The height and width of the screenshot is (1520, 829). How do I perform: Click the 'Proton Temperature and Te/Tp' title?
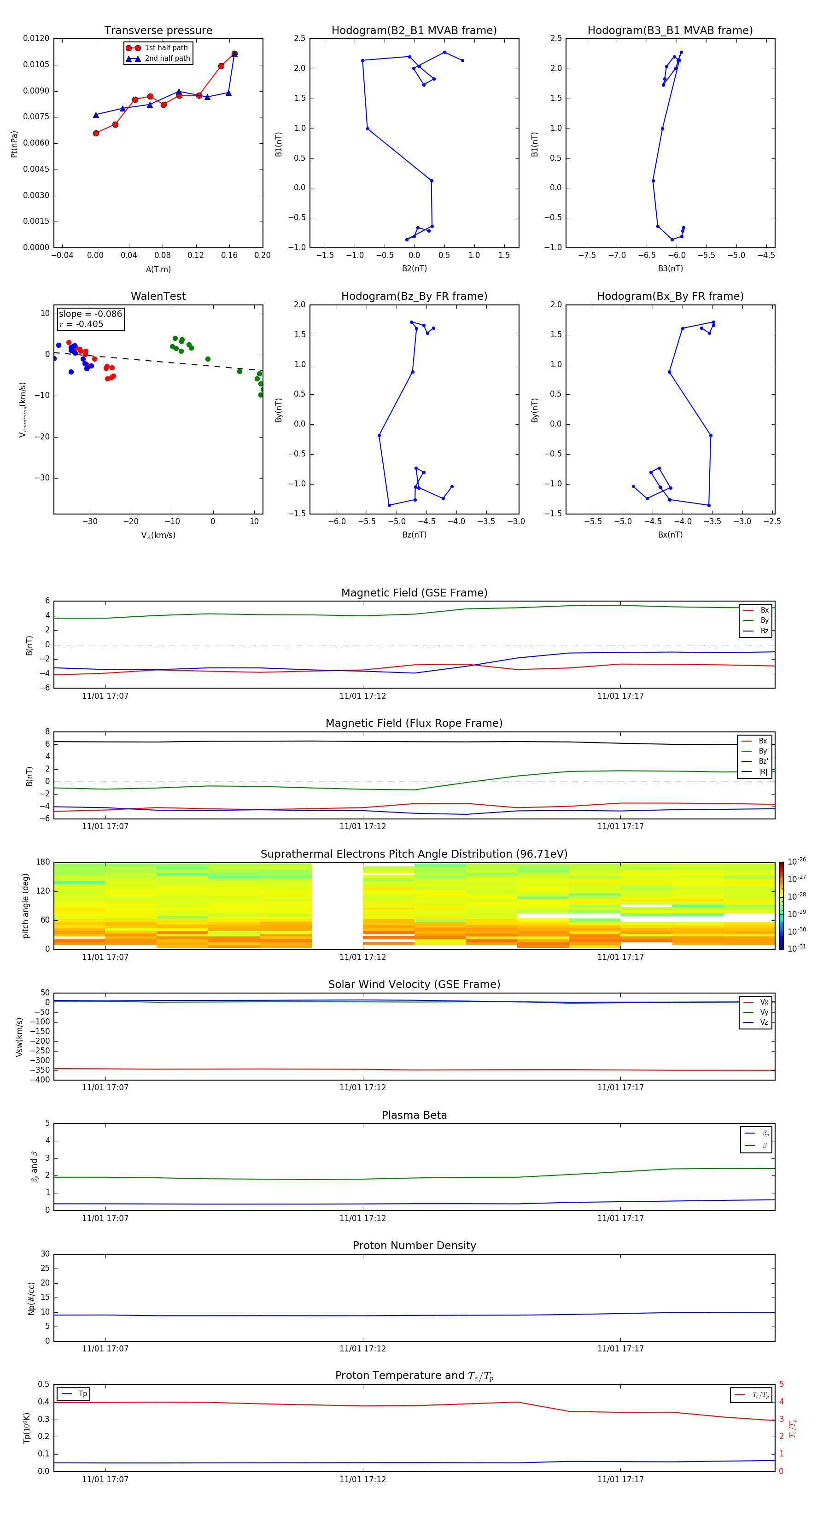coord(414,1376)
